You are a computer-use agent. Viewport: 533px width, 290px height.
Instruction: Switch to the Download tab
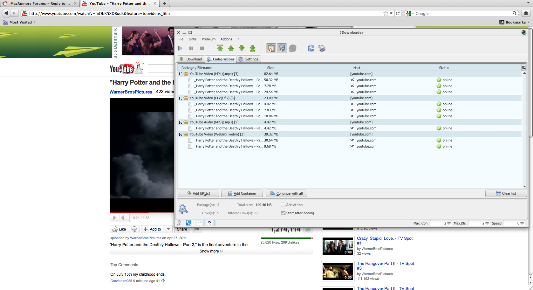tap(191, 59)
